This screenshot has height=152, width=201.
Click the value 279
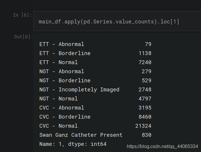(147, 71)
